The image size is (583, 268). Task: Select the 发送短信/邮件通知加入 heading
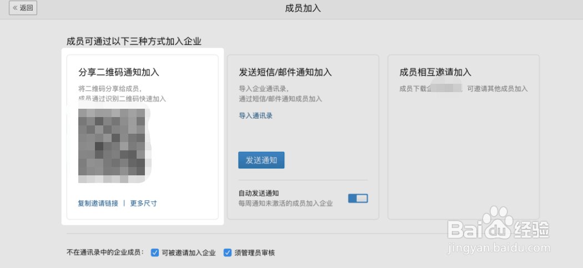(x=285, y=72)
